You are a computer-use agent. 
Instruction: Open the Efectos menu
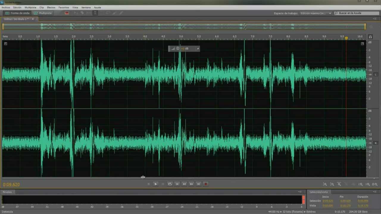click(51, 7)
